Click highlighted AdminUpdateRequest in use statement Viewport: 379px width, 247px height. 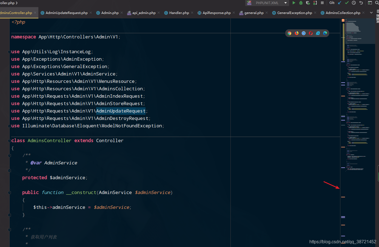point(121,111)
